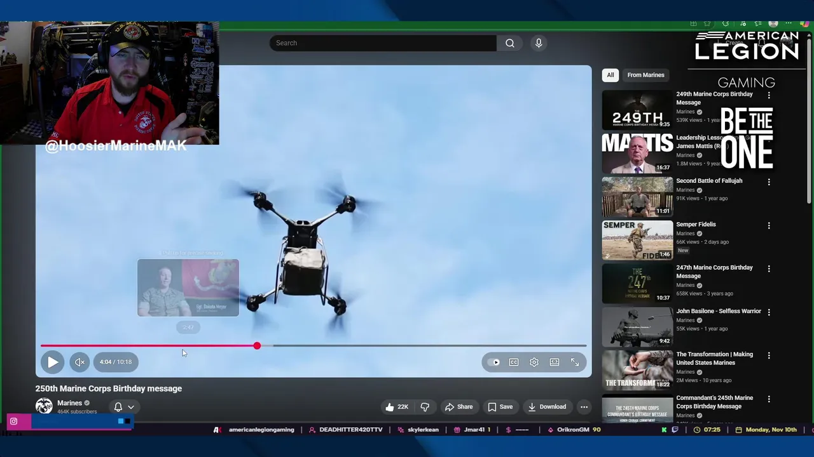Open notification bell dropdown for Marines channel
Screen dimensions: 814x457
tap(124, 407)
